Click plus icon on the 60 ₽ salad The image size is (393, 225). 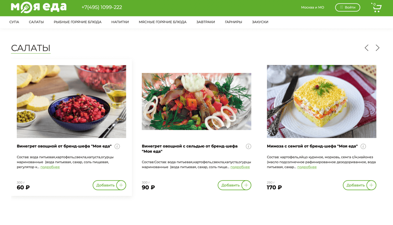point(121,185)
